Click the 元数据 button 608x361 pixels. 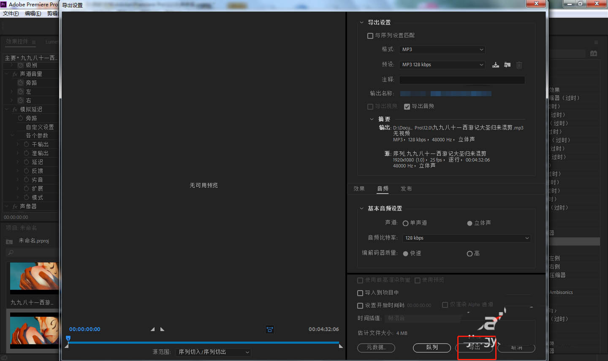tap(376, 348)
